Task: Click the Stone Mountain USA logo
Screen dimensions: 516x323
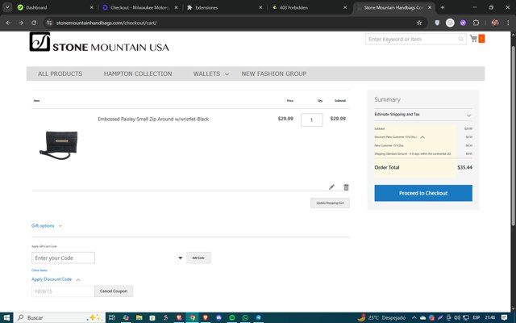Action: point(99,42)
